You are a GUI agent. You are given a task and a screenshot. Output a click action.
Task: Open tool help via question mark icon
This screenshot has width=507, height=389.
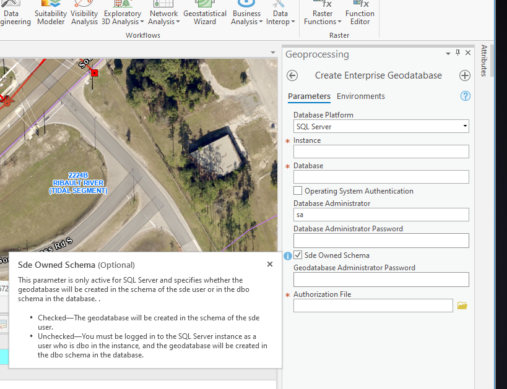pos(465,96)
